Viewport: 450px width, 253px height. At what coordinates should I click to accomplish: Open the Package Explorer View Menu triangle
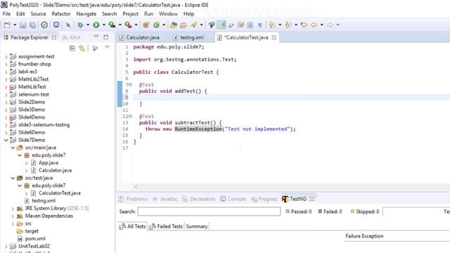coord(107,47)
